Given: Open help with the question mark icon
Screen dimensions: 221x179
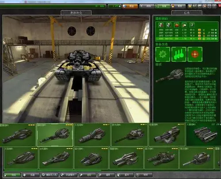Looking at the screenshot, I should (x=214, y=6).
